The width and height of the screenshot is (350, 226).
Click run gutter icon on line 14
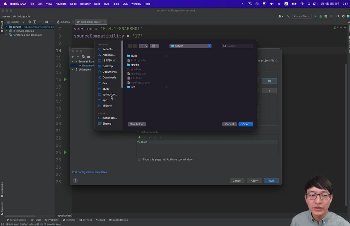pyautogui.click(x=65, y=80)
